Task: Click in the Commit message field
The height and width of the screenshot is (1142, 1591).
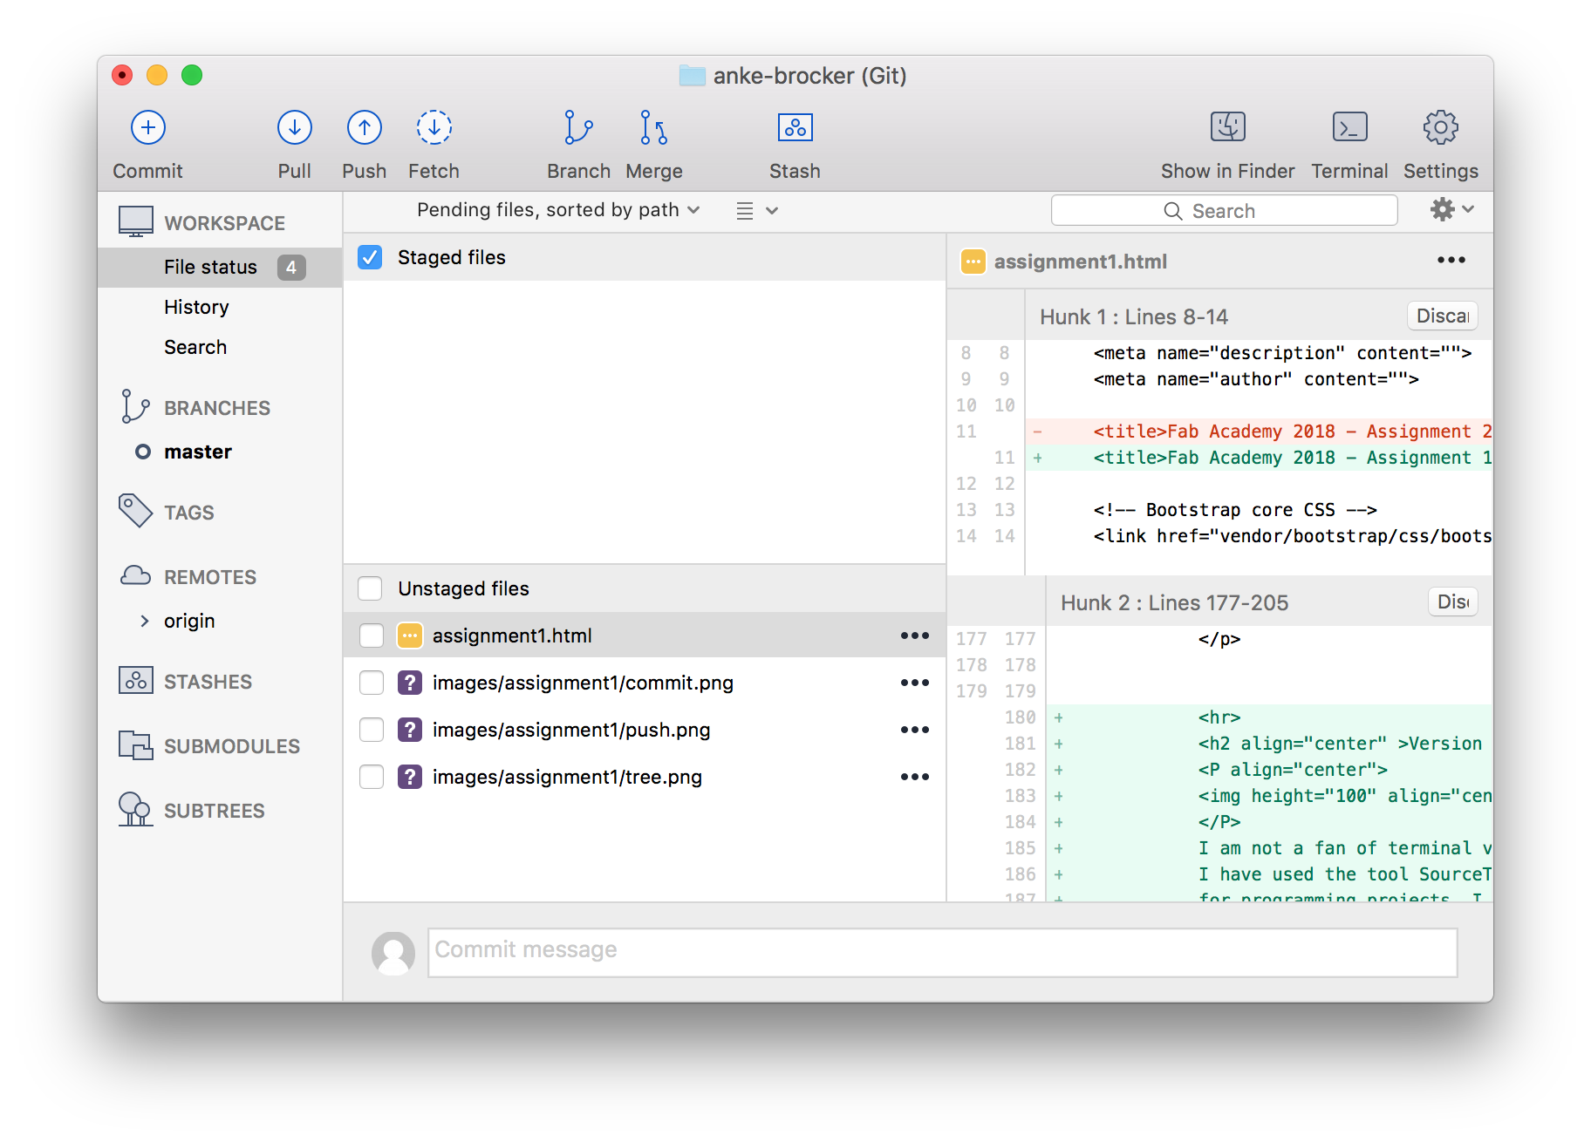Action: coord(943,953)
